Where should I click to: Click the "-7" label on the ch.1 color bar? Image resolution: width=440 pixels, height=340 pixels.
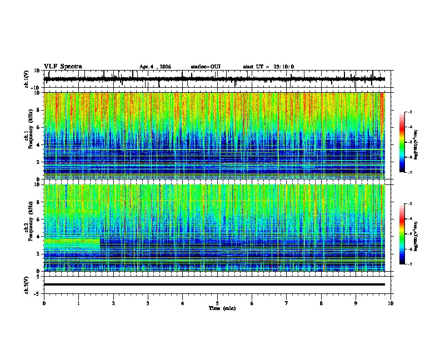pyautogui.click(x=410, y=172)
